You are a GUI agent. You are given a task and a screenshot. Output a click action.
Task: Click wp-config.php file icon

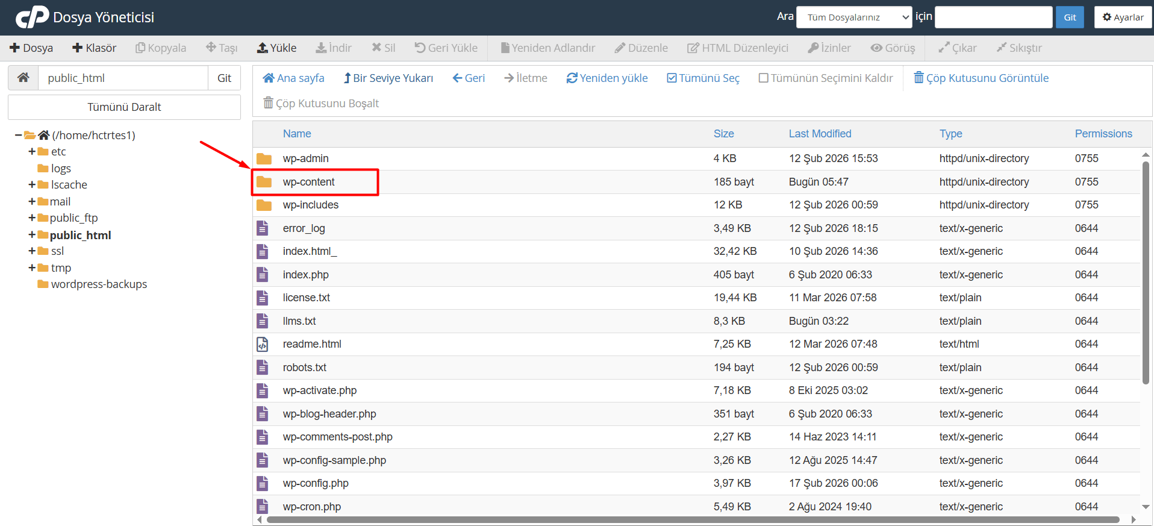coord(263,483)
